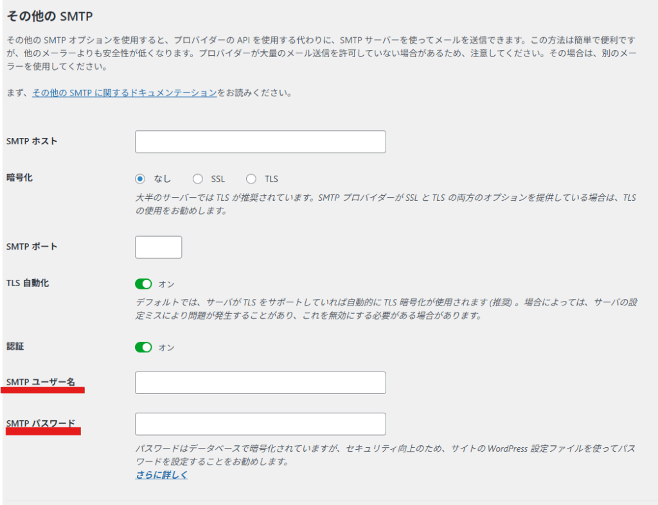The width and height of the screenshot is (658, 505).
Task: Click the 'SMTP ホスト' field label text
Action: pyautogui.click(x=31, y=141)
